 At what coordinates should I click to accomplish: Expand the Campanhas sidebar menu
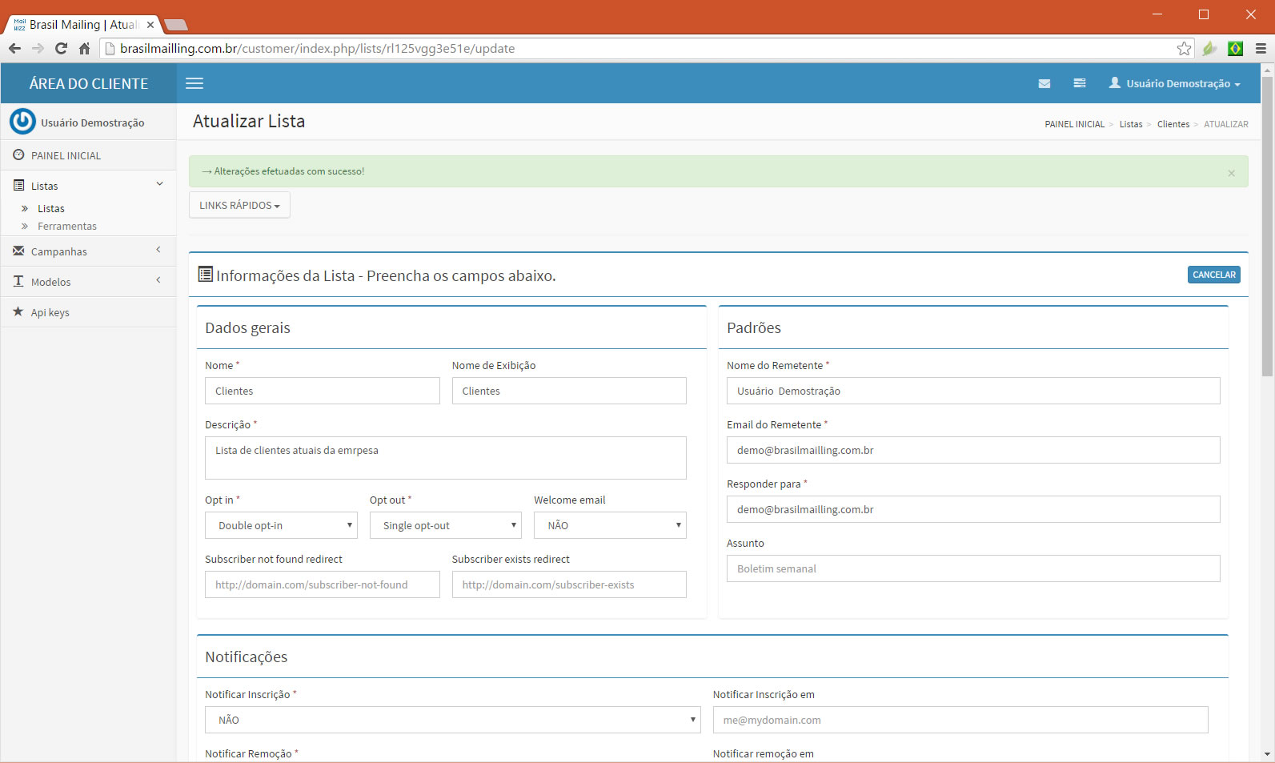point(88,251)
